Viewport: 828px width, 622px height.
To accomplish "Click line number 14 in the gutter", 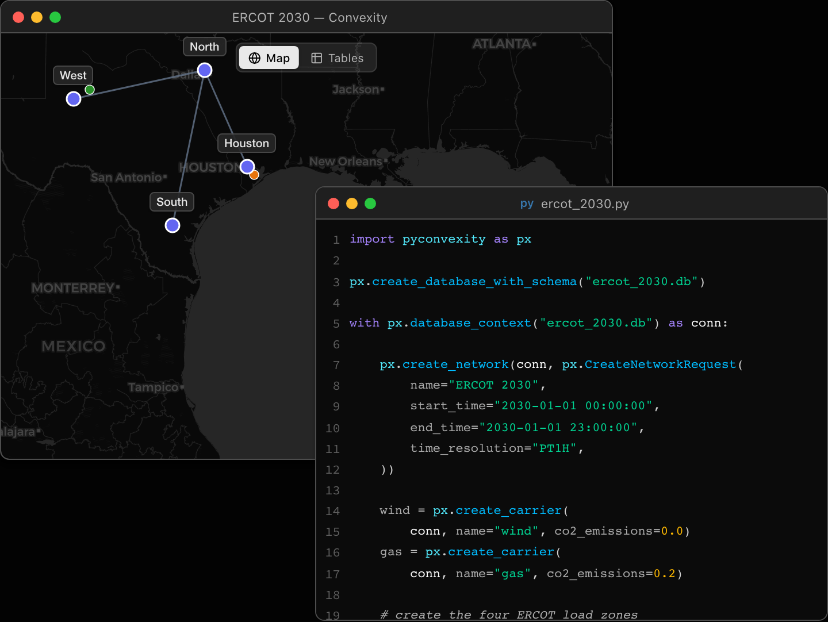I will tap(333, 511).
